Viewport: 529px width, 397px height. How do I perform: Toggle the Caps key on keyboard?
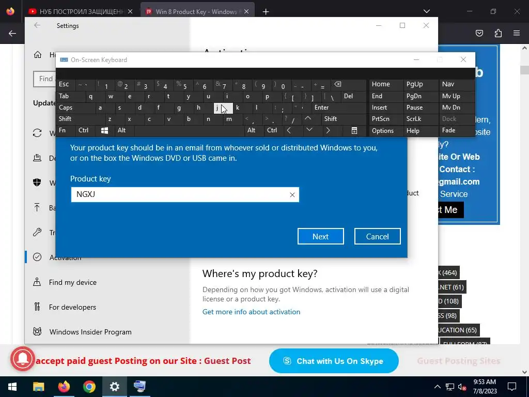[x=75, y=108]
